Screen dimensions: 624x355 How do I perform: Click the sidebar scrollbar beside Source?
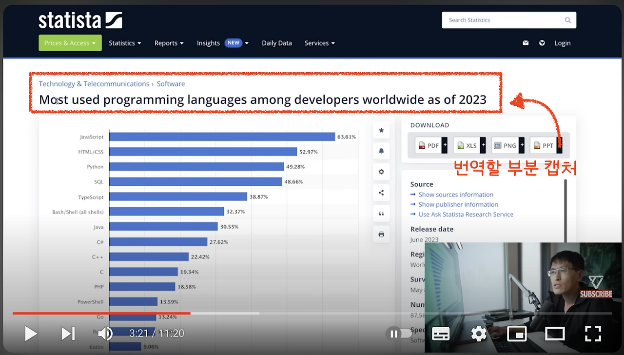(565, 211)
